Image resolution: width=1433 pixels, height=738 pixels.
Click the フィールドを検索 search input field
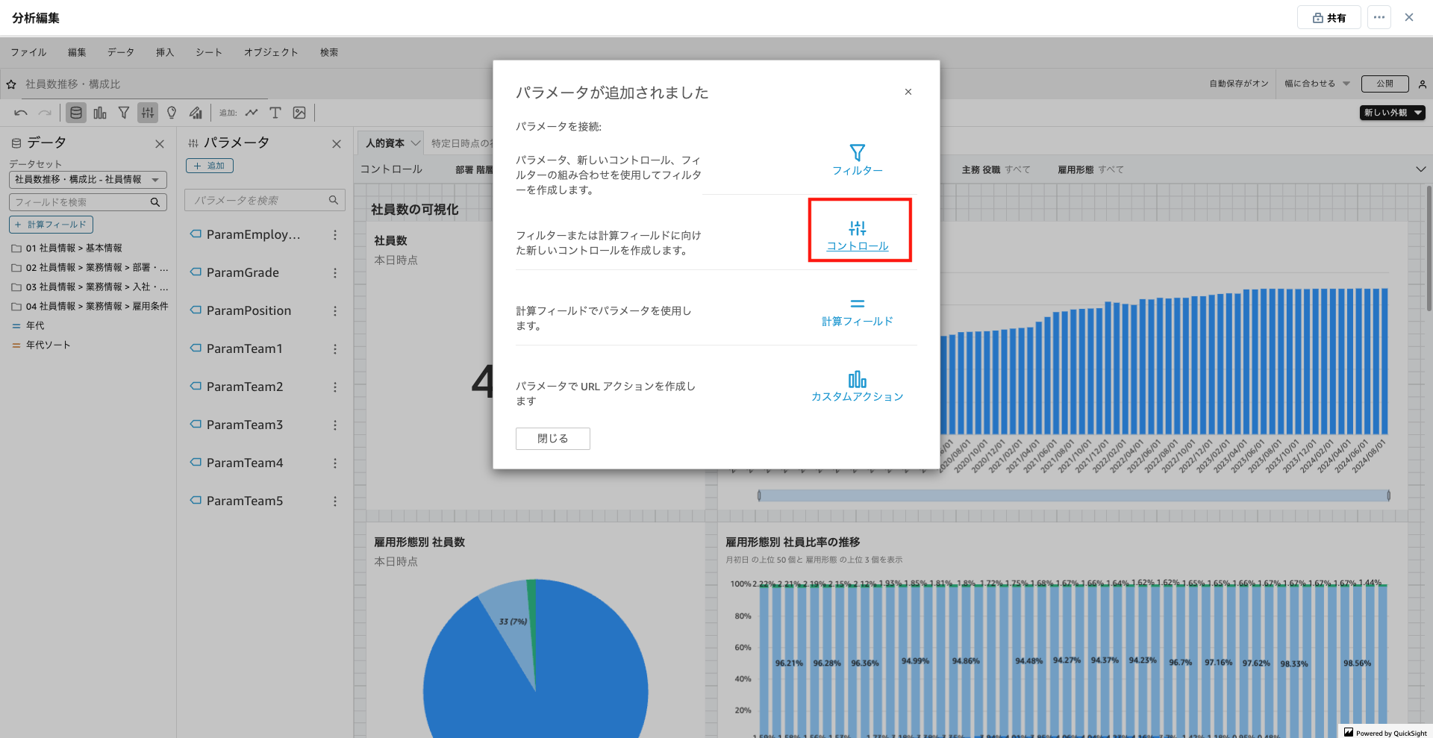click(82, 201)
